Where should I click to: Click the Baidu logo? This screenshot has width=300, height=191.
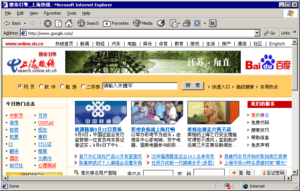[x=268, y=62]
